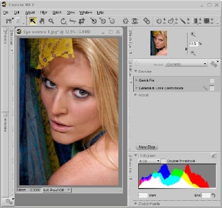This screenshot has height=208, width=222.
Task: Select the Straighten tool
Action: [73, 21]
